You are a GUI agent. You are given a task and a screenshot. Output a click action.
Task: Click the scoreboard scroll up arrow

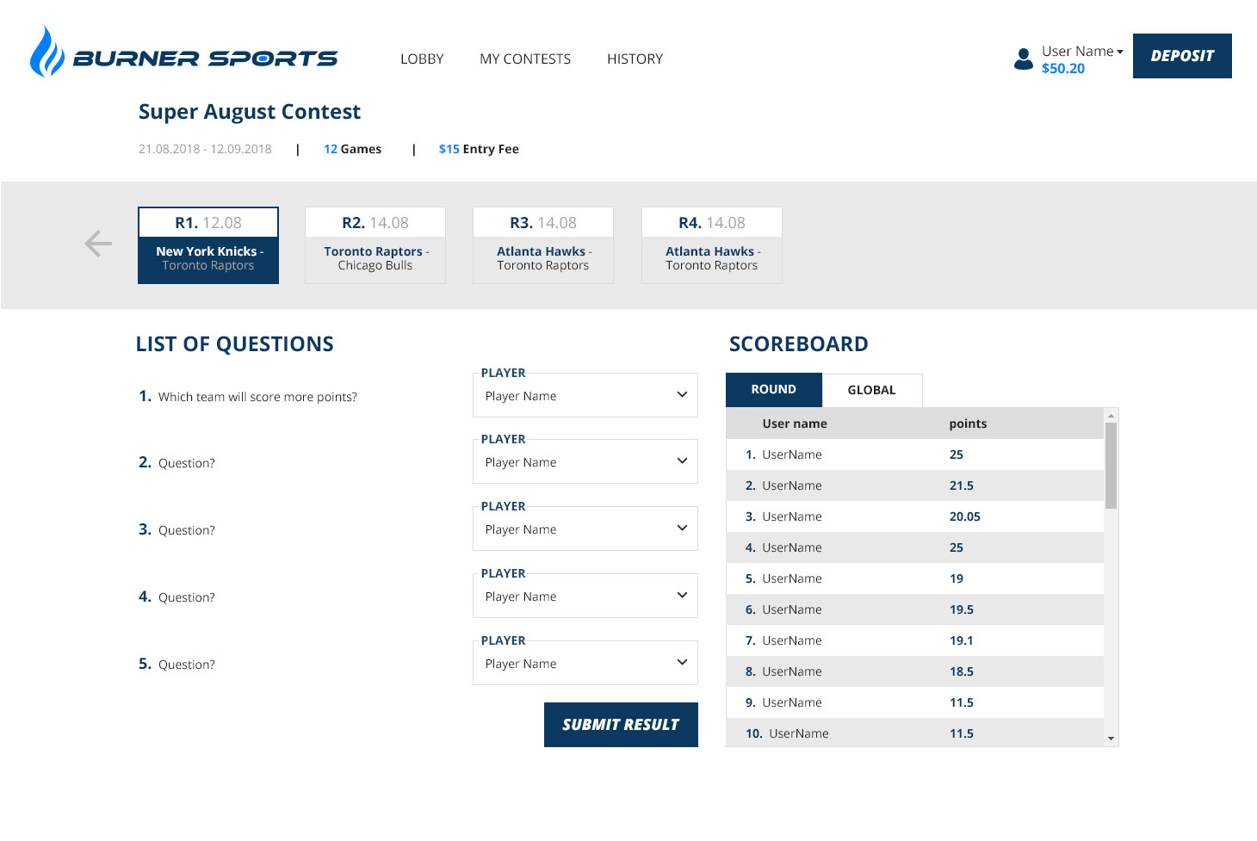(x=1111, y=415)
